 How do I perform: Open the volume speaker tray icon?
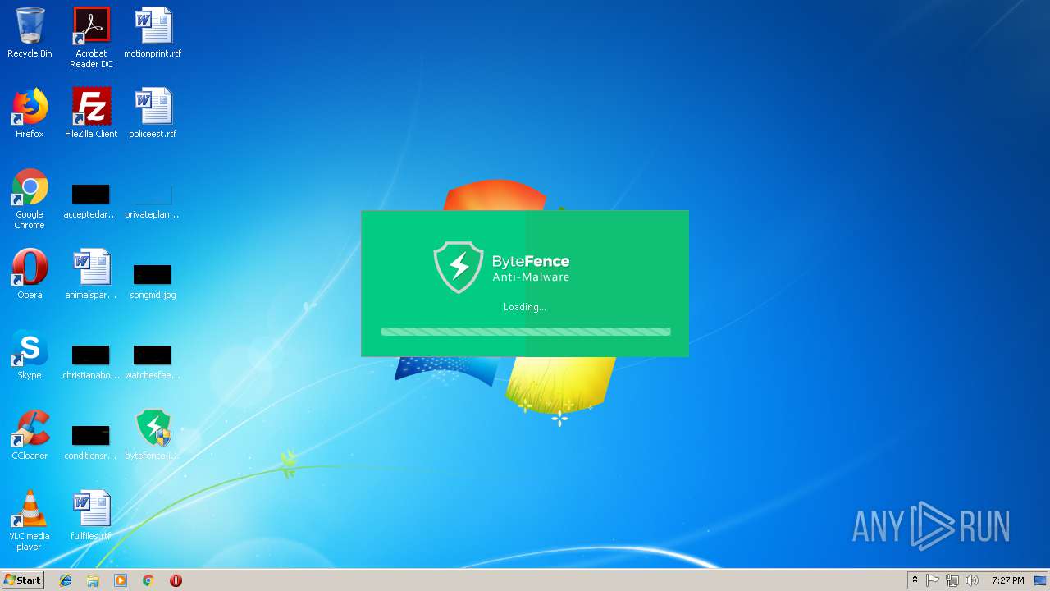(x=972, y=580)
